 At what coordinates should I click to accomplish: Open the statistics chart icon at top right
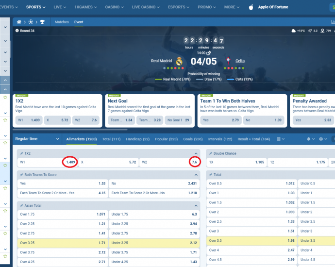[333, 22]
